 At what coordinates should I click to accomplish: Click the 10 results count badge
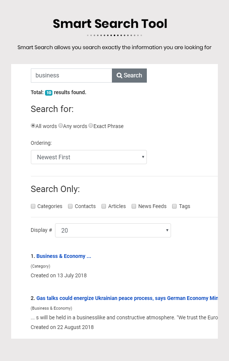(x=49, y=93)
